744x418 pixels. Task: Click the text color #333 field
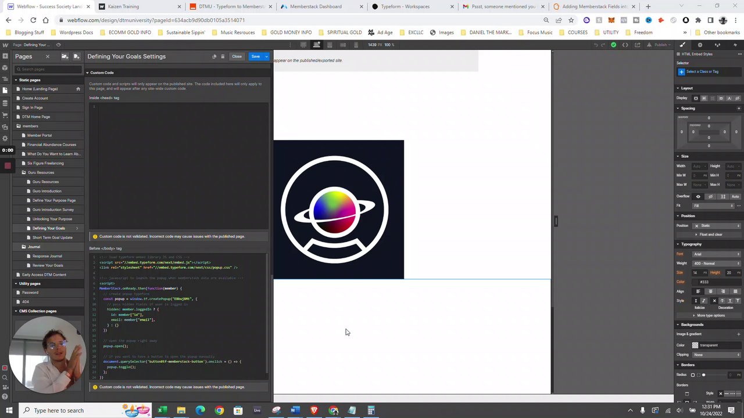pos(717,282)
